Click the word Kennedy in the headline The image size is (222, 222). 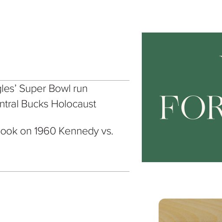(79, 131)
